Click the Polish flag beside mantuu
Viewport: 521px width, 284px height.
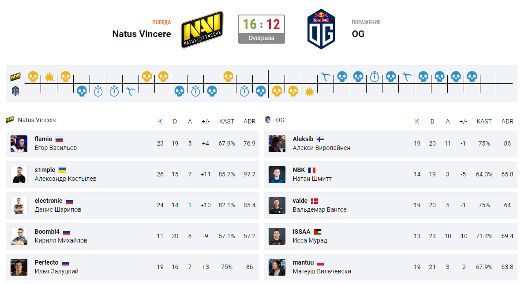coord(320,262)
